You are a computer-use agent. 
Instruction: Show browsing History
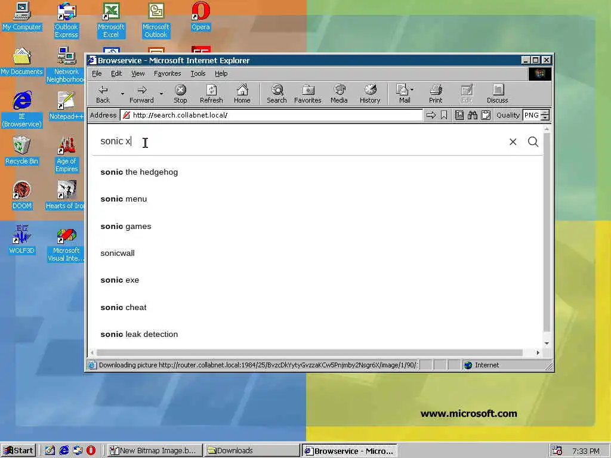point(370,94)
